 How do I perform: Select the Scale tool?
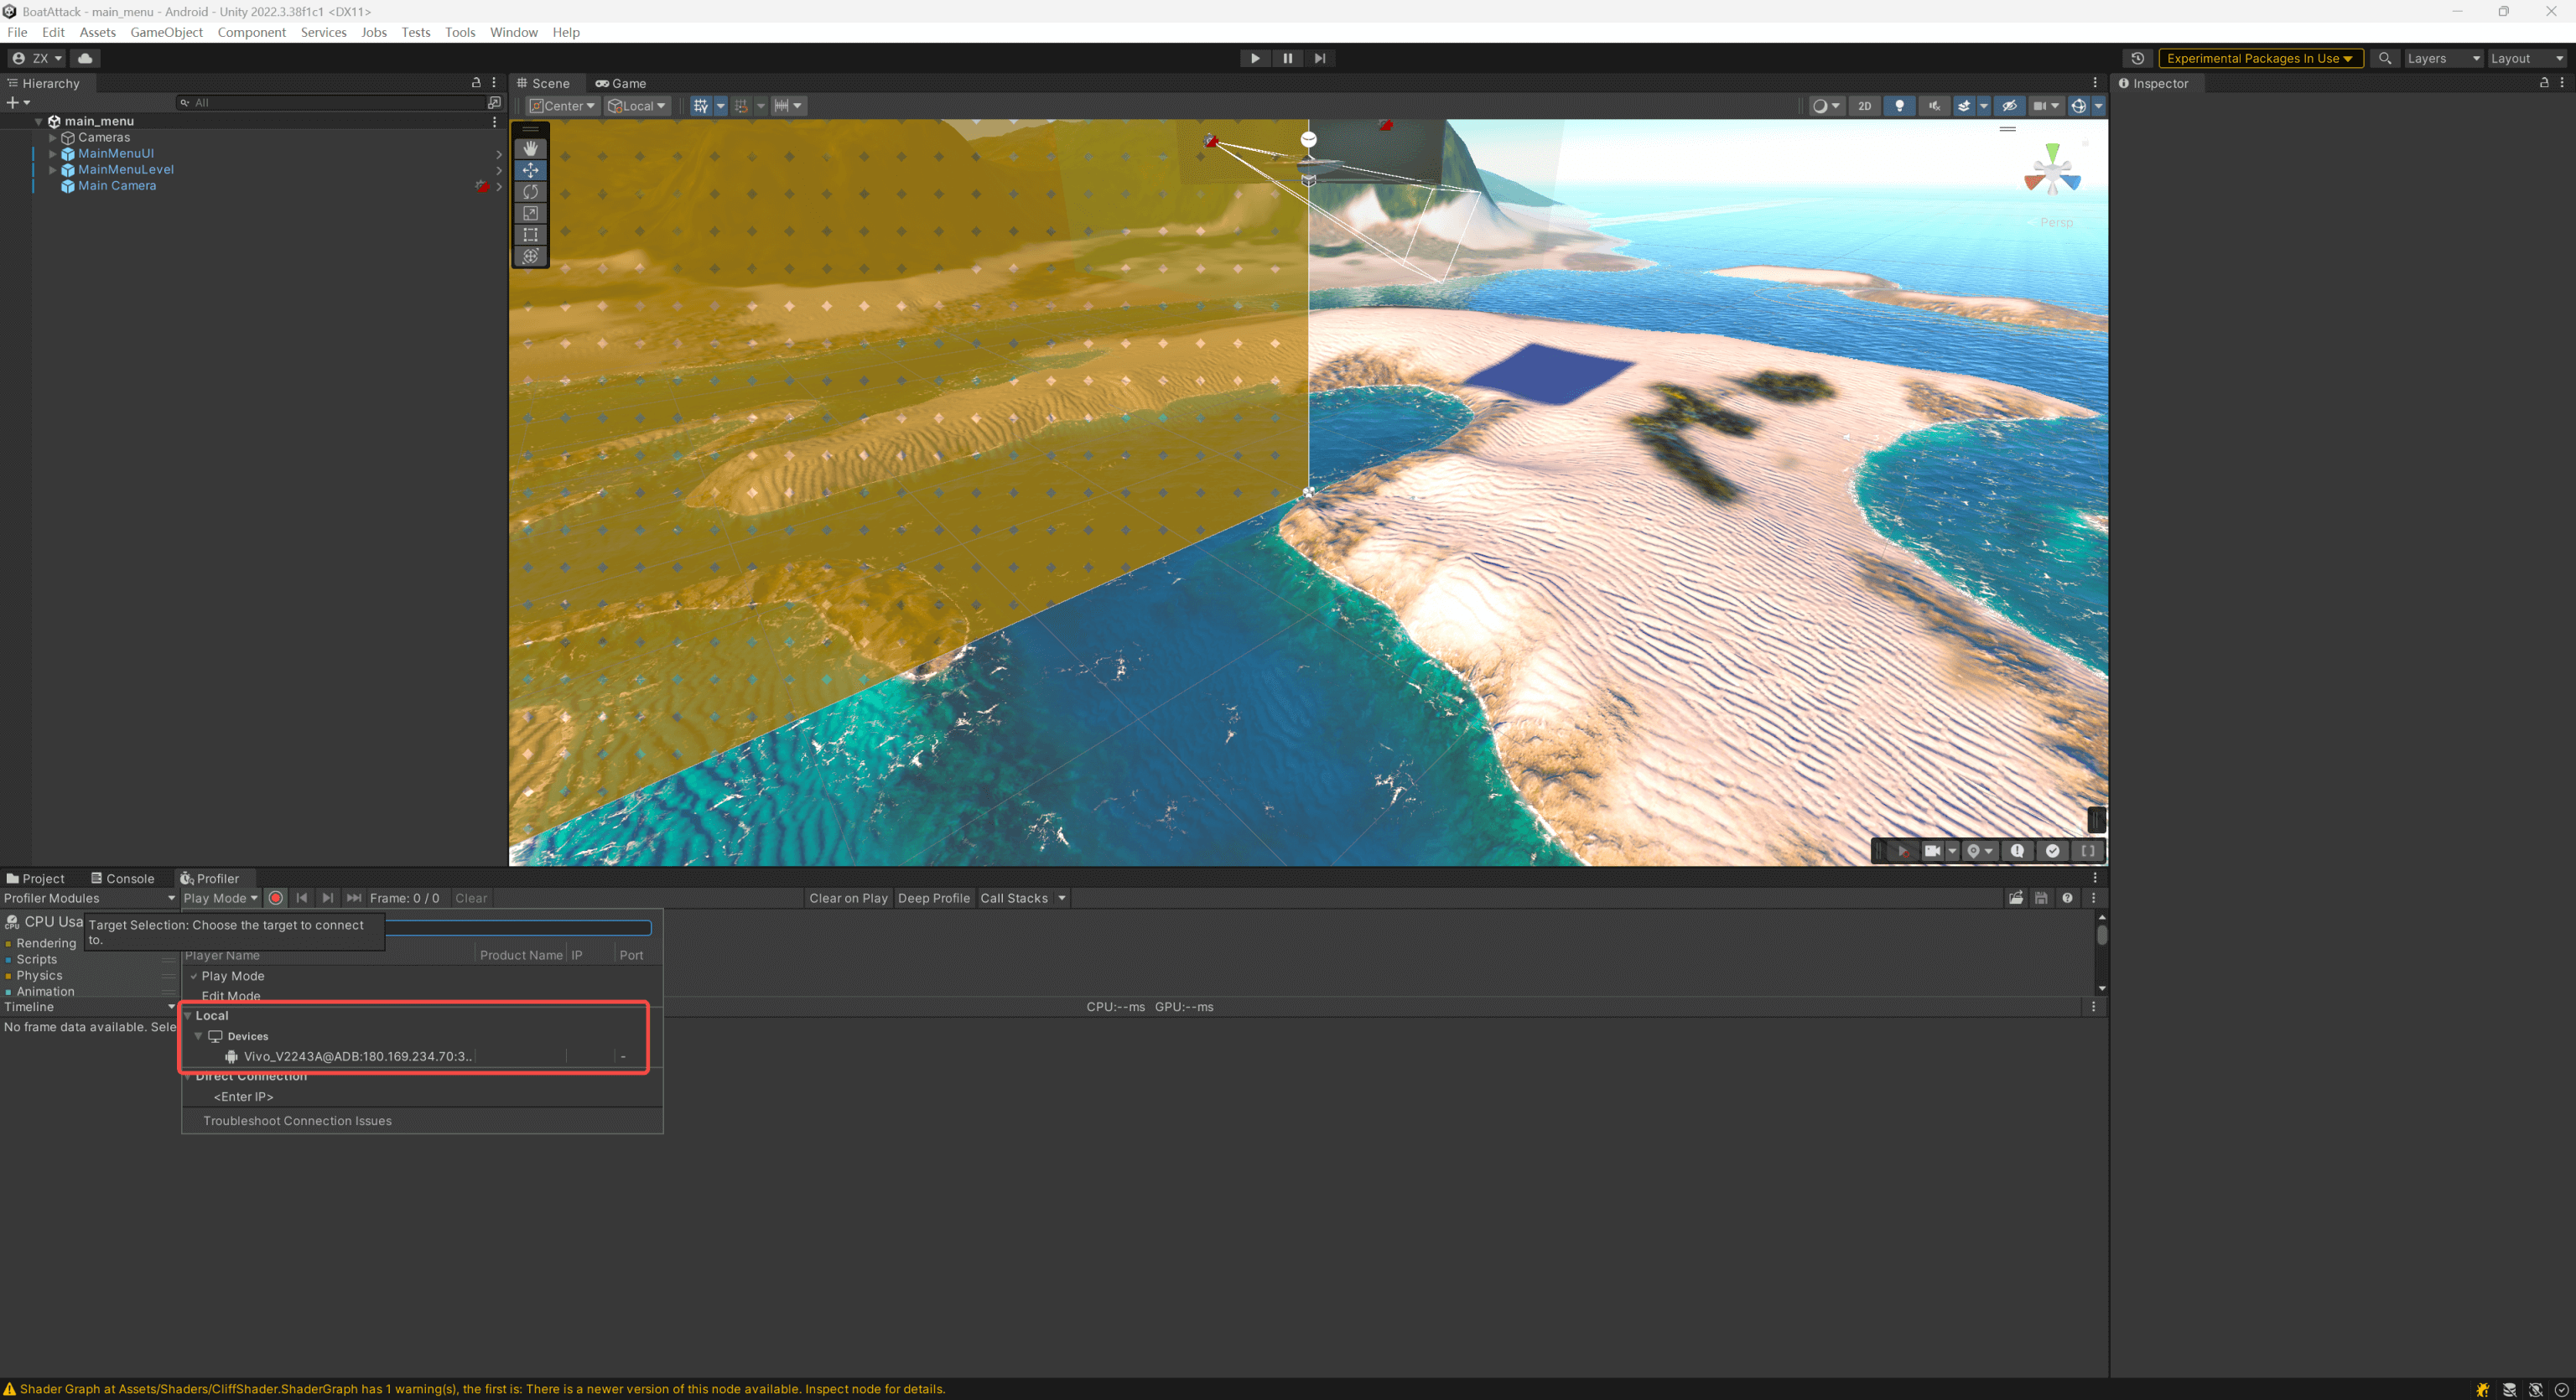[530, 213]
